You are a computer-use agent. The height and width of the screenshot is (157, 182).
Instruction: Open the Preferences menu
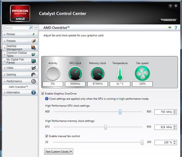point(169,20)
